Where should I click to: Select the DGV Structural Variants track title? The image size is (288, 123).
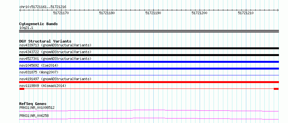coord(45,41)
